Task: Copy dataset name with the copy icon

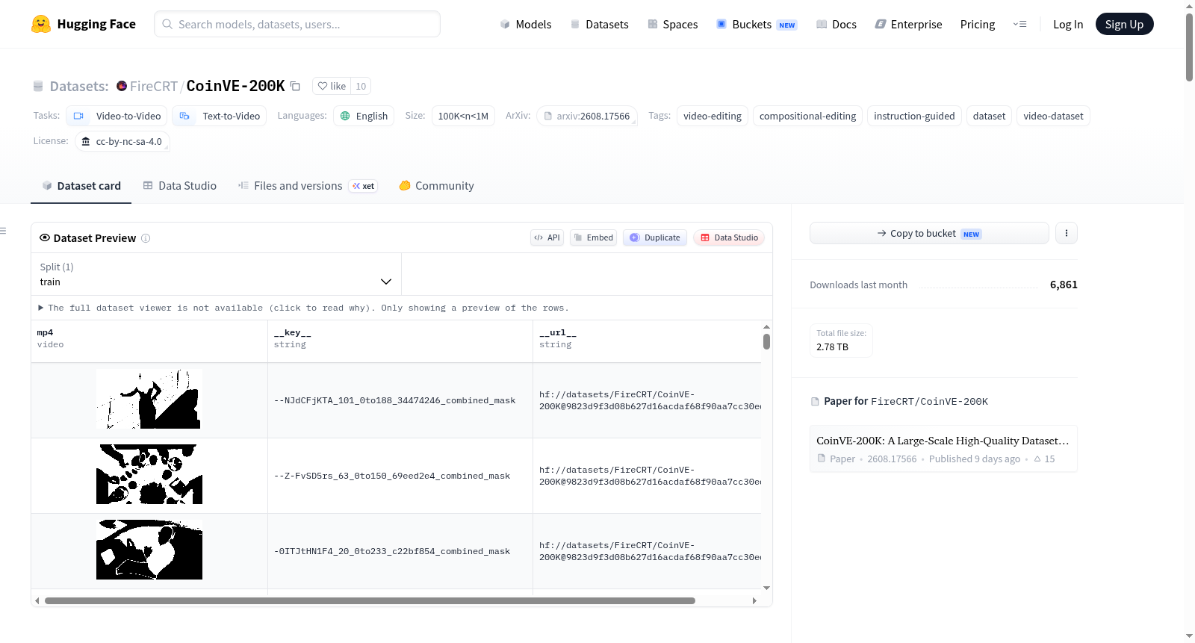Action: pos(296,86)
